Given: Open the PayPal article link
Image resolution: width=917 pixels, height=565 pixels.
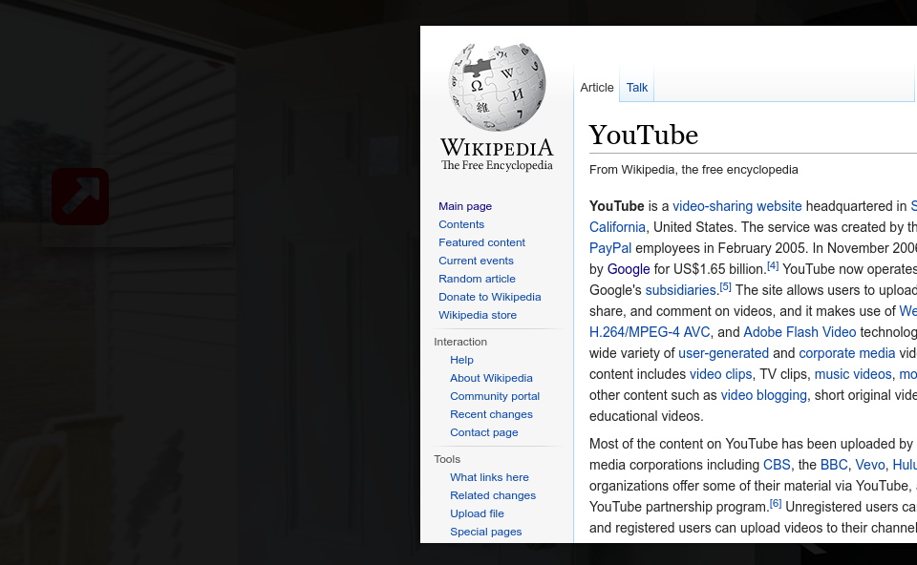Looking at the screenshot, I should [610, 248].
